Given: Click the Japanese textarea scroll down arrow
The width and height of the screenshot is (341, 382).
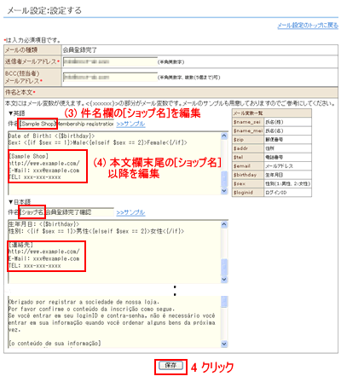Looking at the screenshot, I should coord(224,280).
